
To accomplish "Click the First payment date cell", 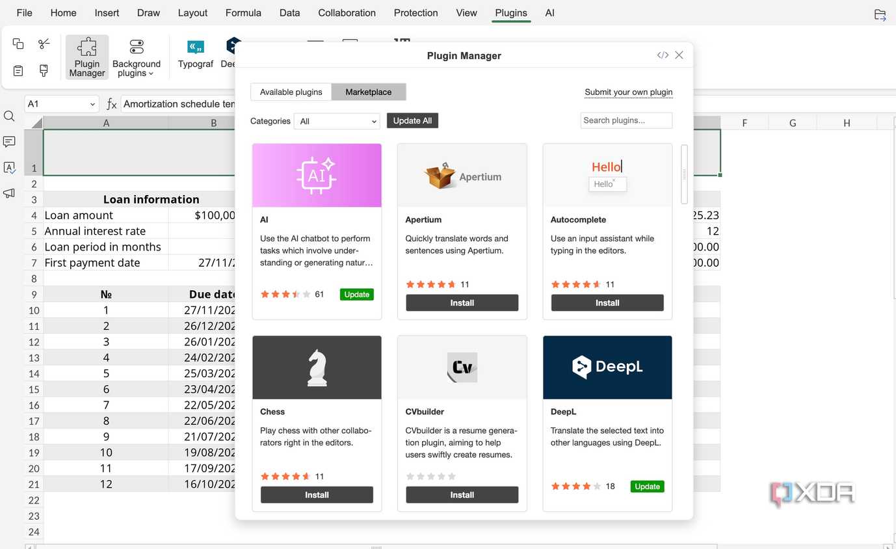I will [106, 263].
